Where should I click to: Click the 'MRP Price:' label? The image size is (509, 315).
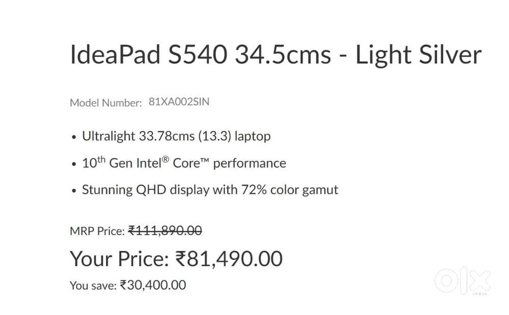point(97,231)
